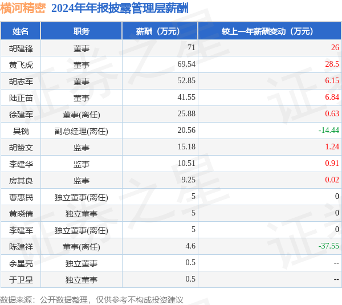Select the name 黄晓倩
342x305 pixels.
point(21,214)
